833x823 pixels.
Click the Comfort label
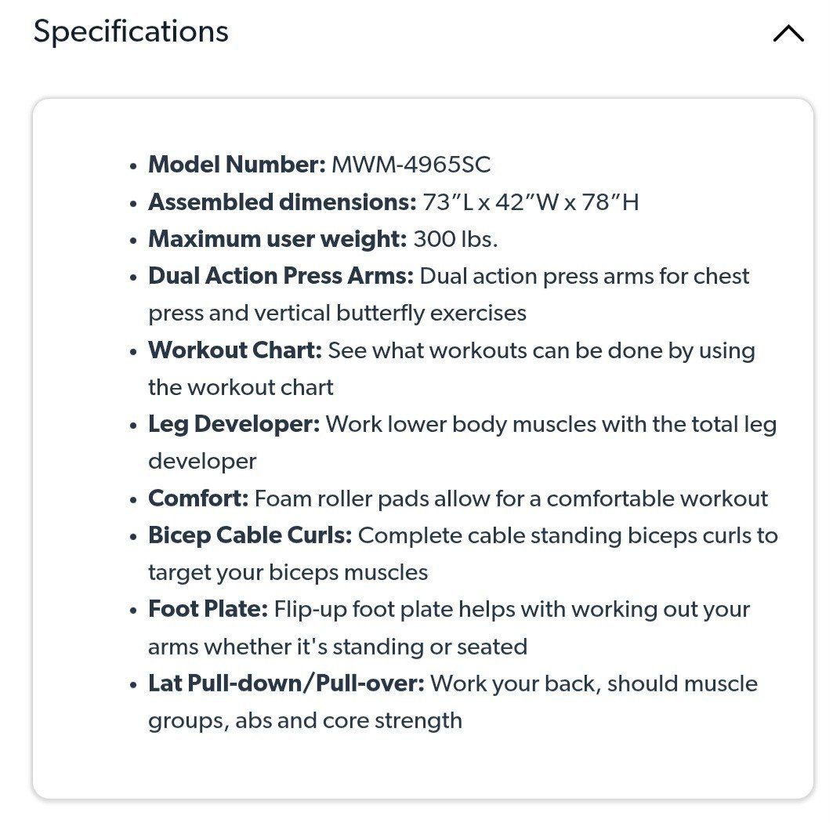coord(198,499)
